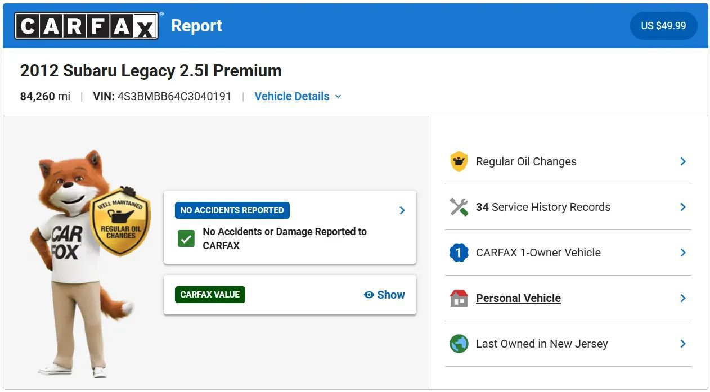Viewport: 710px width, 392px height.
Task: Click the yellow oil can shield icon
Action: click(x=459, y=161)
